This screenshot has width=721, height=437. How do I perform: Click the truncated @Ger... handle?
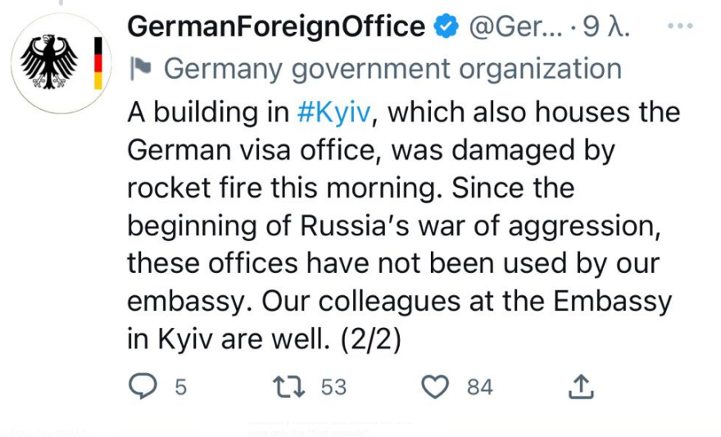click(x=514, y=28)
